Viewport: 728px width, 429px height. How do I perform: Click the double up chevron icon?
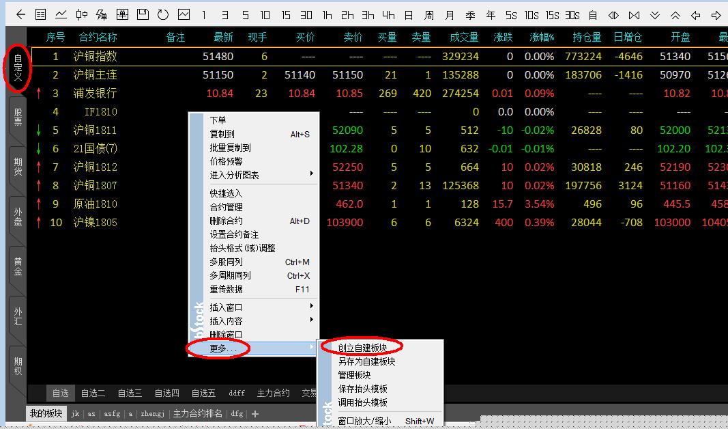pos(675,15)
